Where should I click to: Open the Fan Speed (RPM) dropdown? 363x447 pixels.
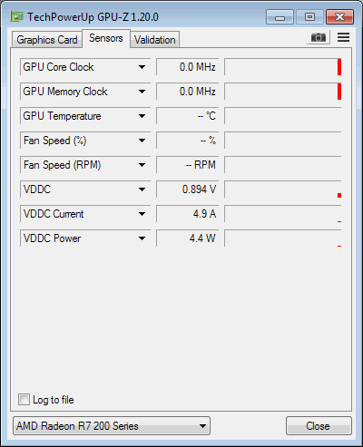click(x=142, y=165)
